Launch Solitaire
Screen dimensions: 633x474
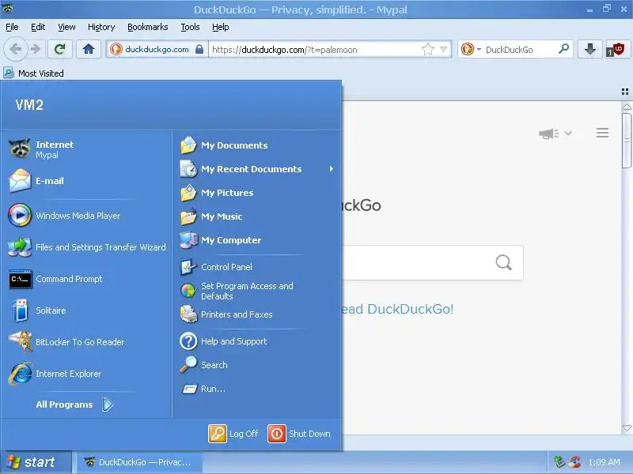(x=87, y=310)
